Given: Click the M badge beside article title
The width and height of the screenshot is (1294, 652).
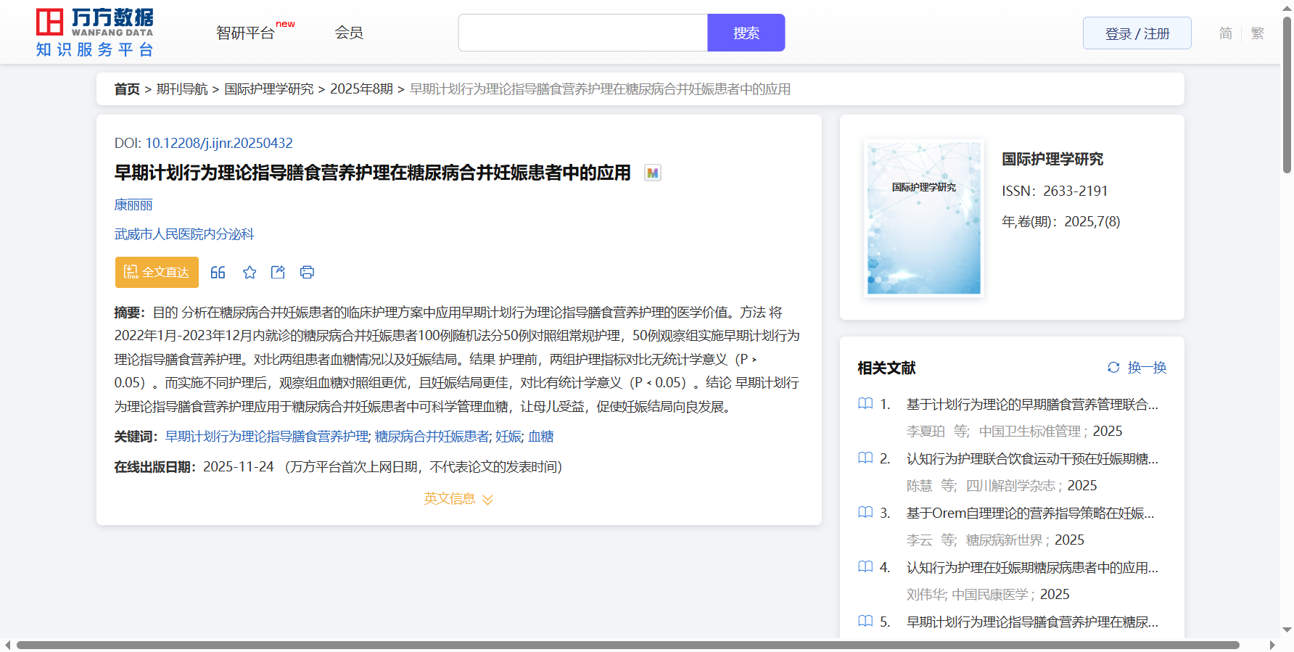Looking at the screenshot, I should [653, 173].
